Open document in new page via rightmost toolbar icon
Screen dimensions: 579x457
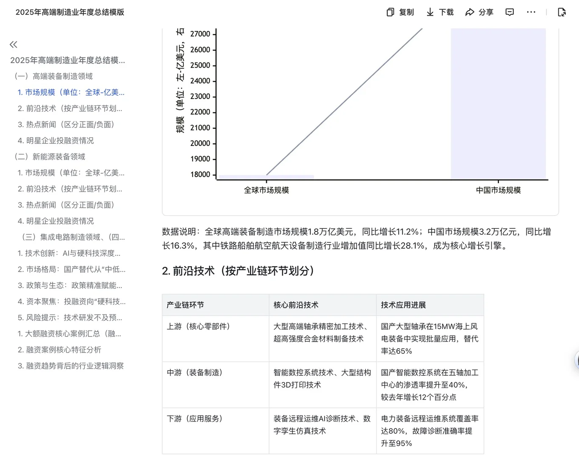coord(562,12)
